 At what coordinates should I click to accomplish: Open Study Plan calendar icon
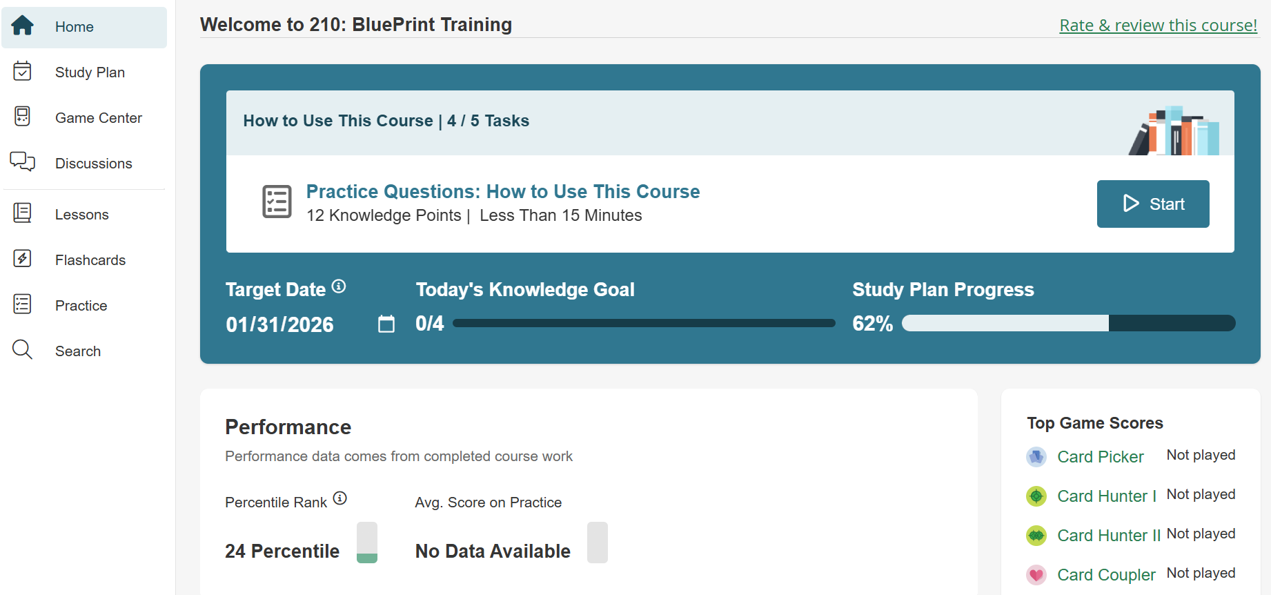[x=22, y=71]
